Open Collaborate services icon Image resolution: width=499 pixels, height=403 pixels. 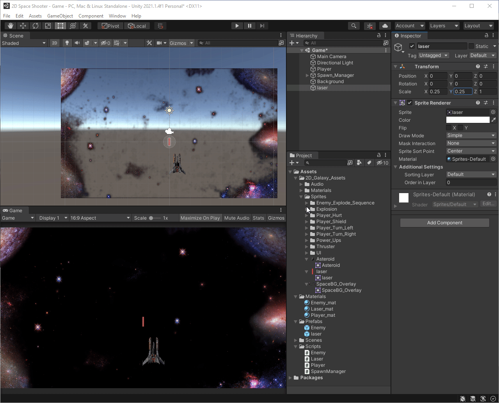tap(370, 26)
